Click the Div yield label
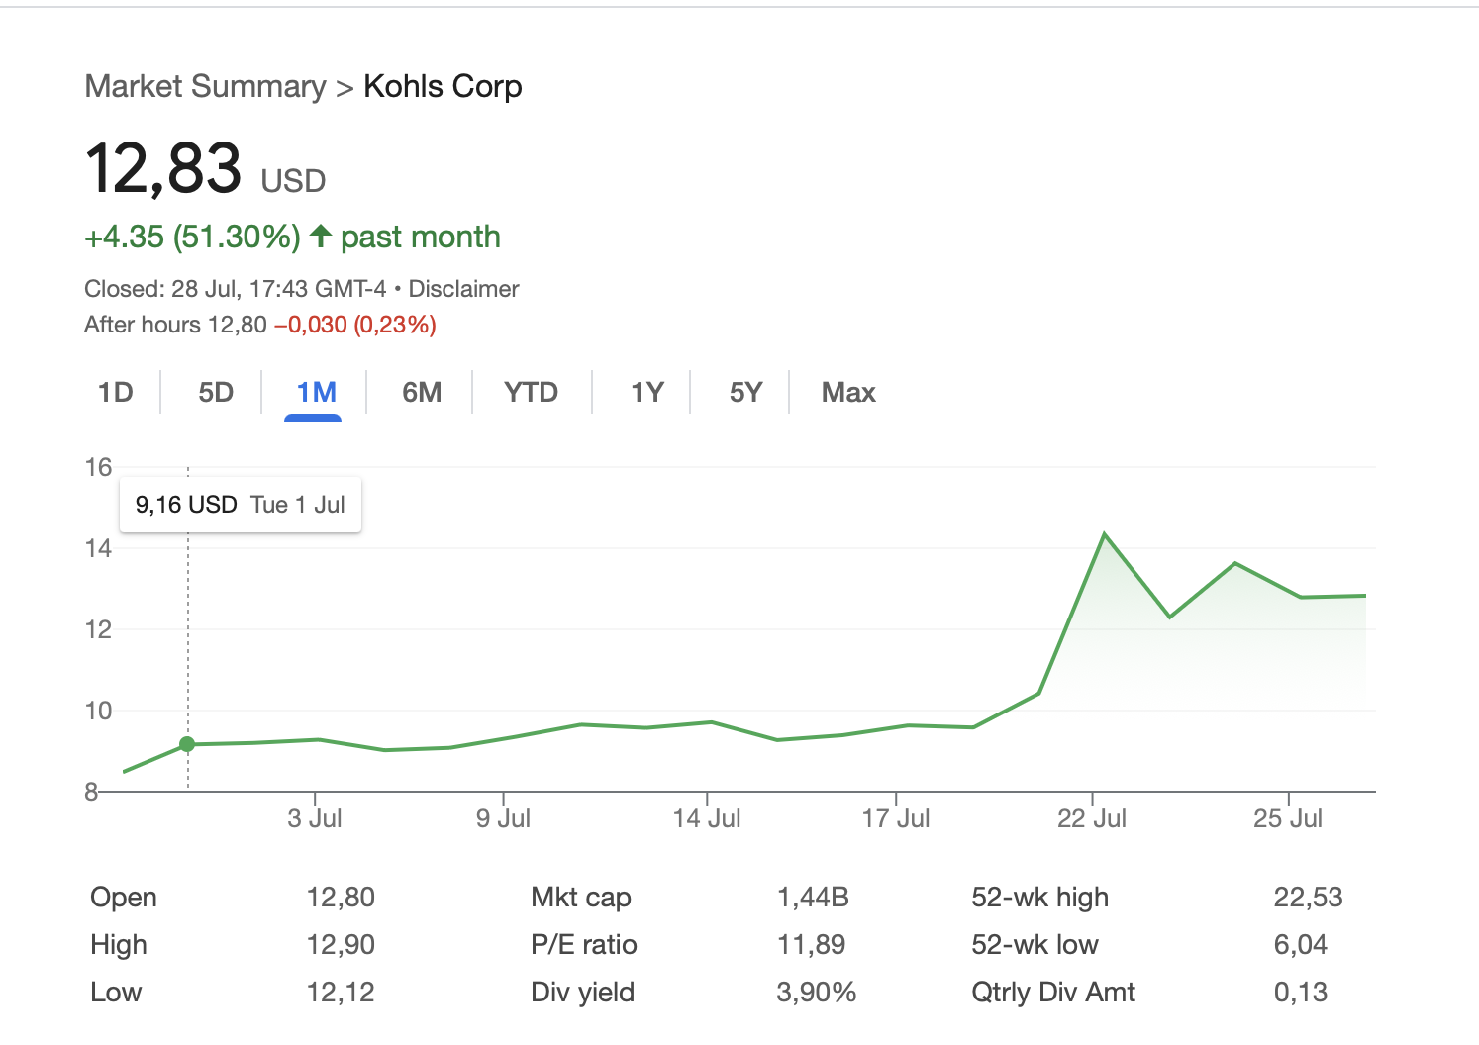Viewport: 1479px width, 1045px height. pyautogui.click(x=582, y=993)
